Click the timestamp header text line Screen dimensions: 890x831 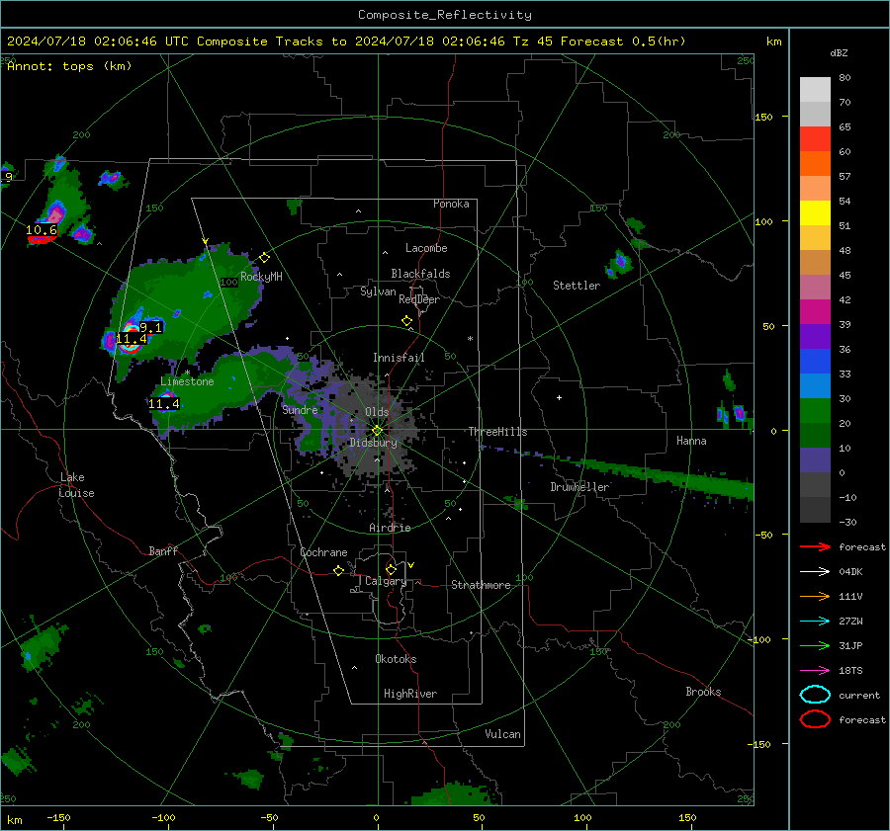coord(346,42)
